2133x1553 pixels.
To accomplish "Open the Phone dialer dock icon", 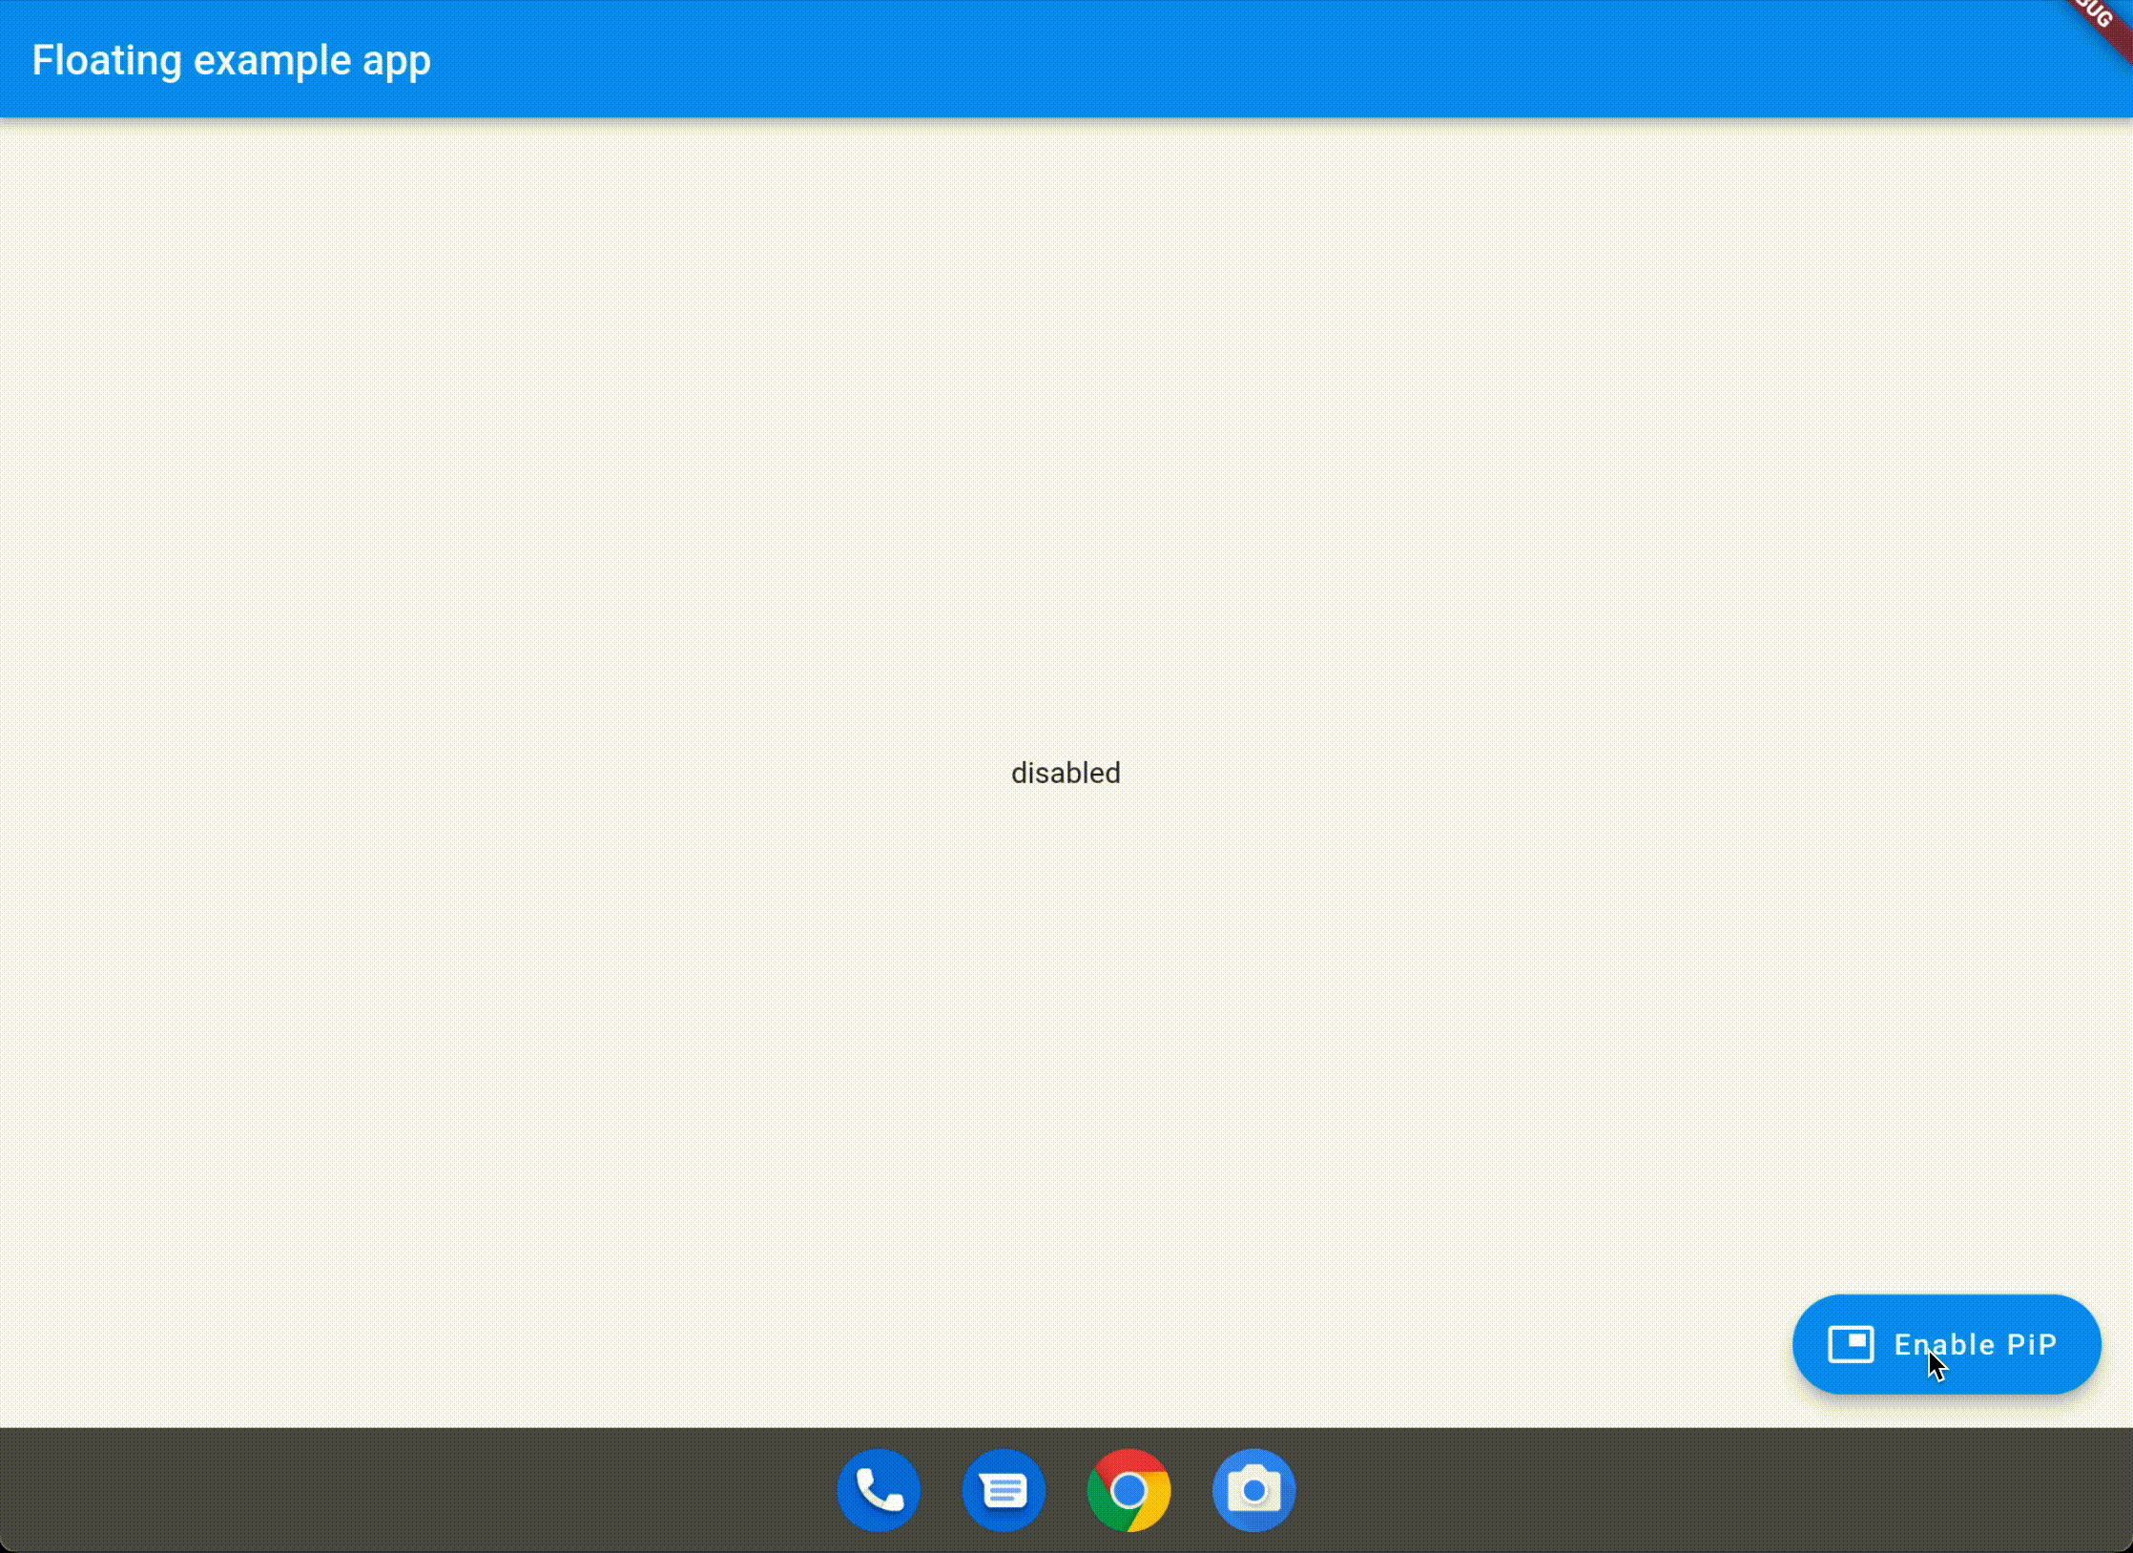I will coord(879,1490).
